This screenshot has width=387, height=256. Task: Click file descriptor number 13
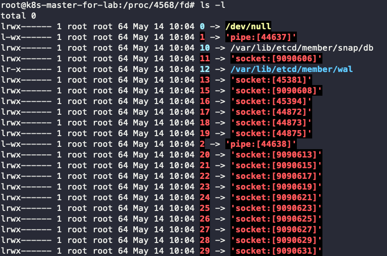[x=204, y=80]
